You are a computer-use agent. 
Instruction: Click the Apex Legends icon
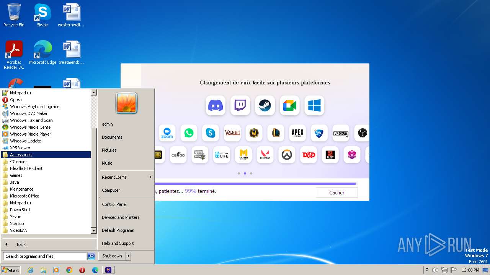297,133
